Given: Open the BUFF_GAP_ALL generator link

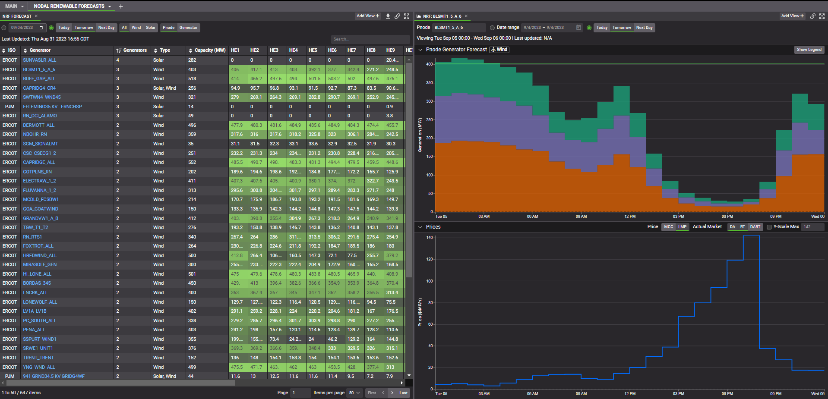Looking at the screenshot, I should [39, 79].
